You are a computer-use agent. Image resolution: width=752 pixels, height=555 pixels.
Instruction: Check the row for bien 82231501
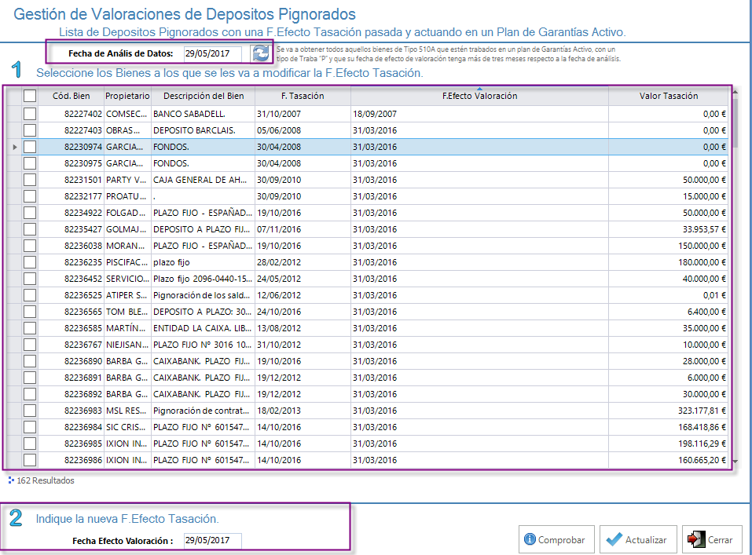[30, 180]
